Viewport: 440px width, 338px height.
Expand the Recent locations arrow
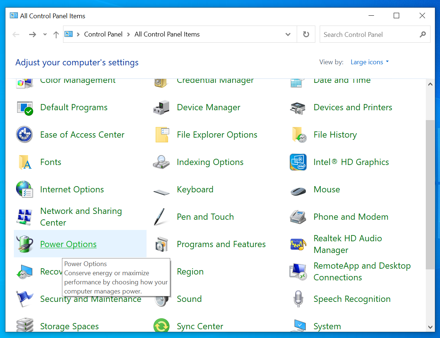[x=45, y=35]
